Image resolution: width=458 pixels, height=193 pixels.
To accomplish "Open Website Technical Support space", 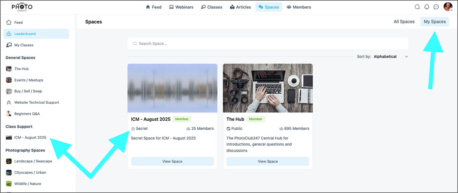I will [36, 102].
